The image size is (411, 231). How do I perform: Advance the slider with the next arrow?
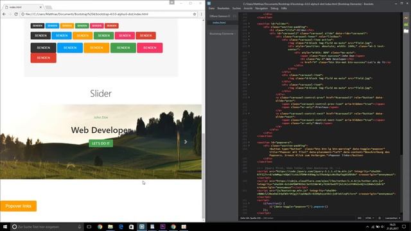coord(186,142)
